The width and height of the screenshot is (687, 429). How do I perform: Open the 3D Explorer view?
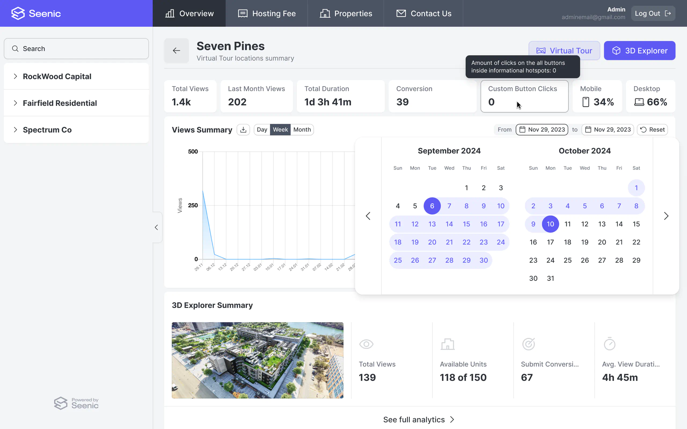click(639, 50)
